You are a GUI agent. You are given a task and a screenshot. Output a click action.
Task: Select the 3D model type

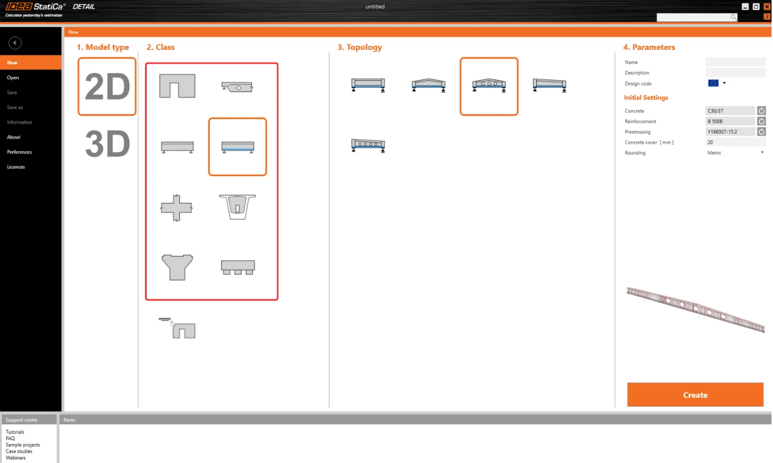[x=107, y=144]
